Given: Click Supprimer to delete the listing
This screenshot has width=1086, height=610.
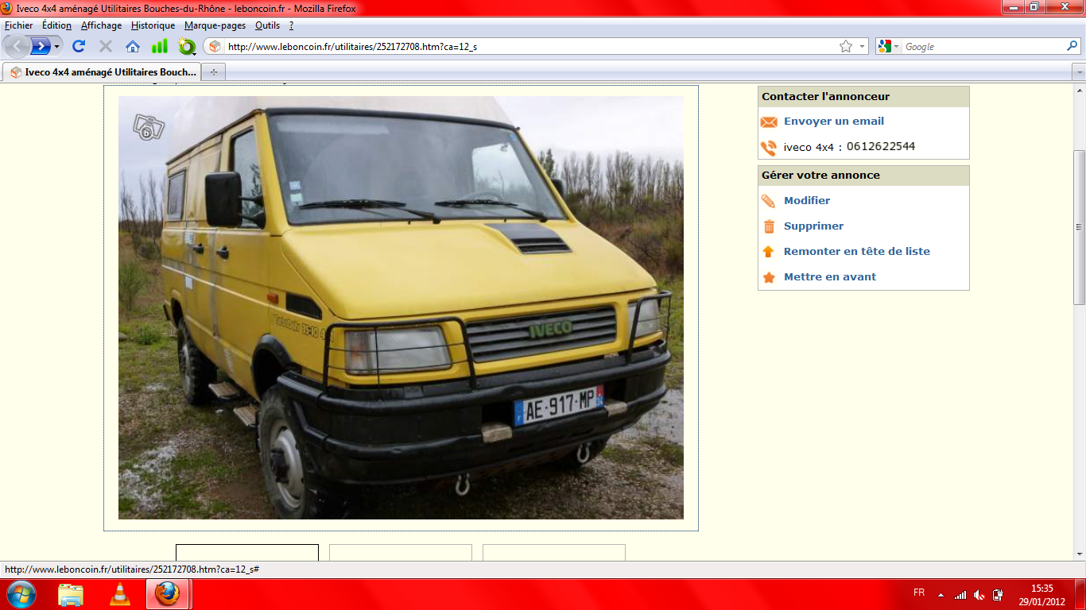Looking at the screenshot, I should tap(813, 226).
